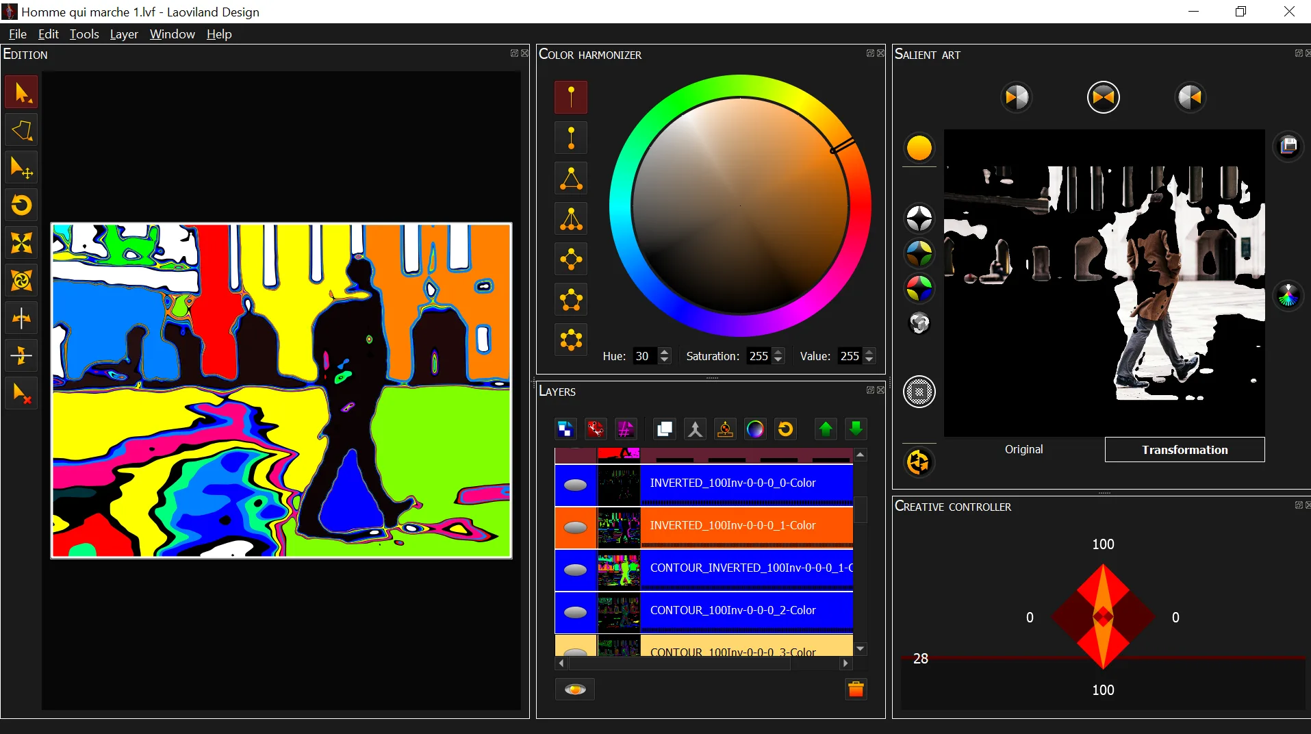Click the gray swirl icon in Salient Art
Image resolution: width=1311 pixels, height=734 pixels.
919,322
